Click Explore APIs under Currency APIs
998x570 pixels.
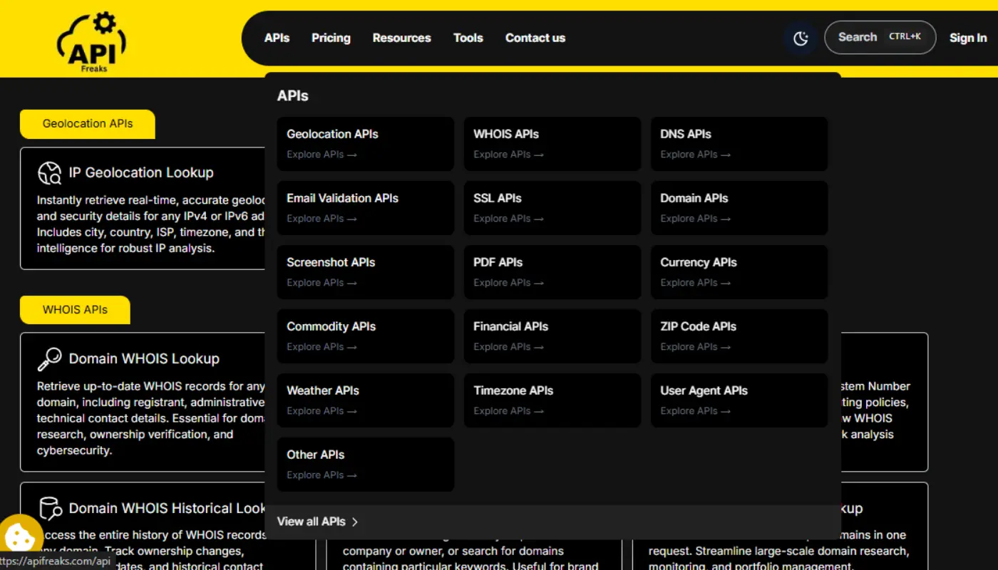[x=695, y=283]
